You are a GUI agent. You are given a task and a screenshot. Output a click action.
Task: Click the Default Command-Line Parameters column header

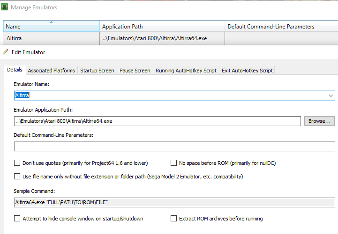(281, 26)
